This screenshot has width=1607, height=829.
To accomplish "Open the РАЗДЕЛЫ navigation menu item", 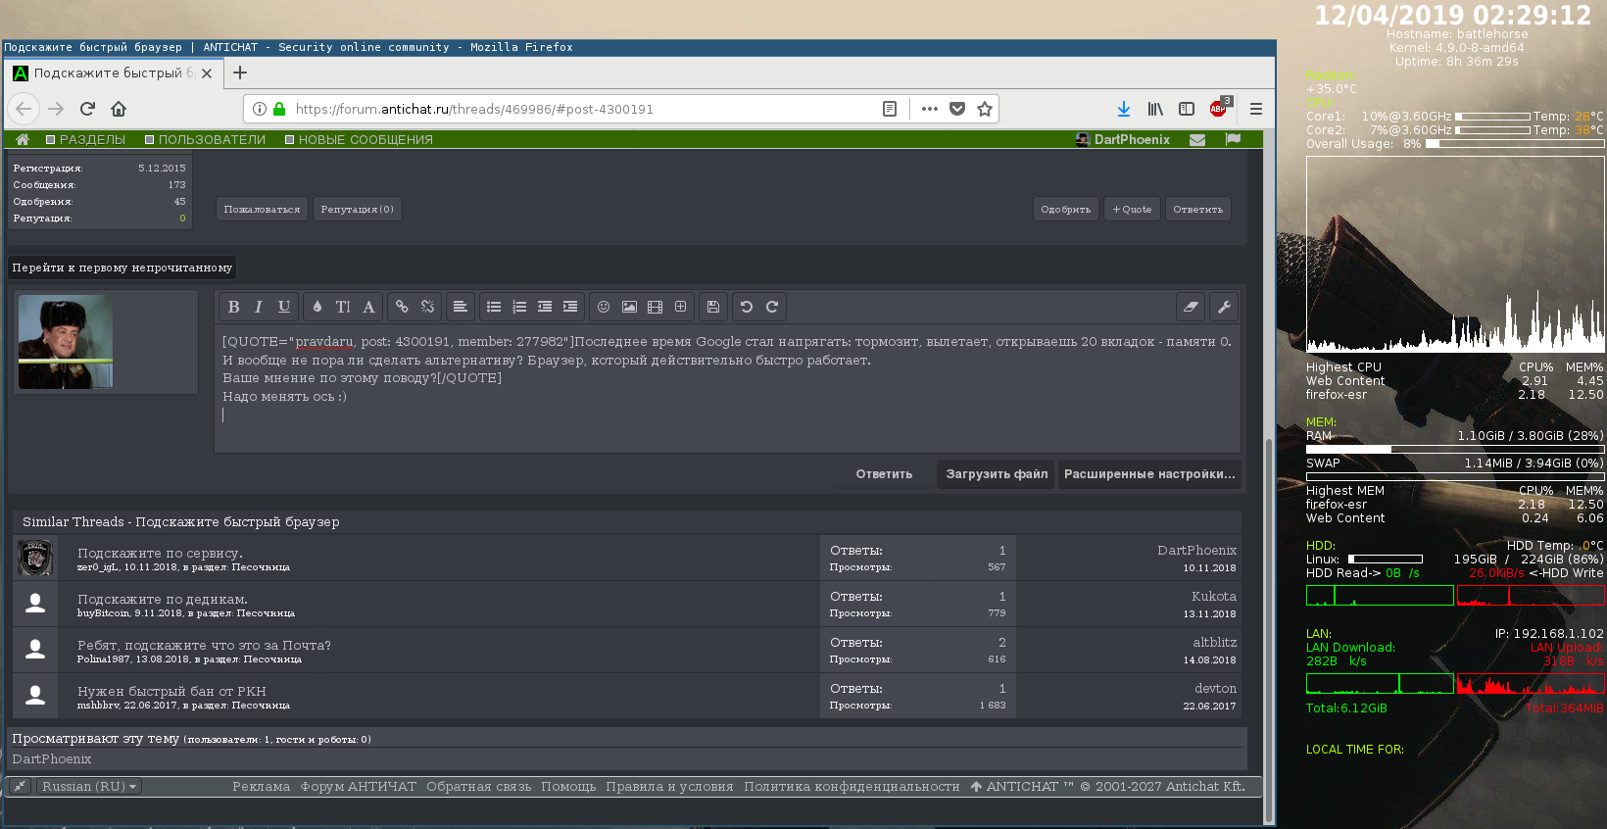I will click(x=92, y=140).
